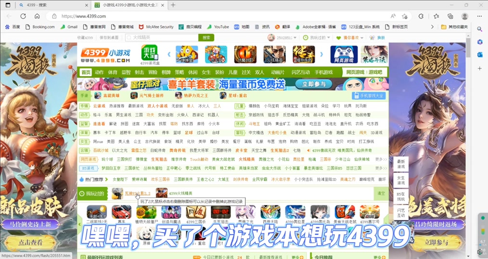The image size is (488, 259).
Task: Click the 收藏4399 link
Action: click(x=85, y=37)
